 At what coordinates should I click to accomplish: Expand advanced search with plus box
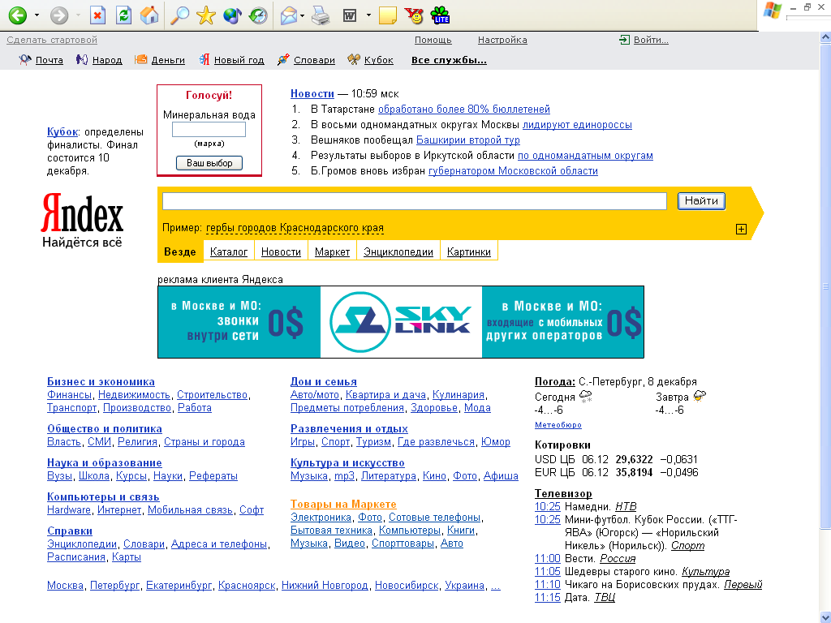click(742, 229)
